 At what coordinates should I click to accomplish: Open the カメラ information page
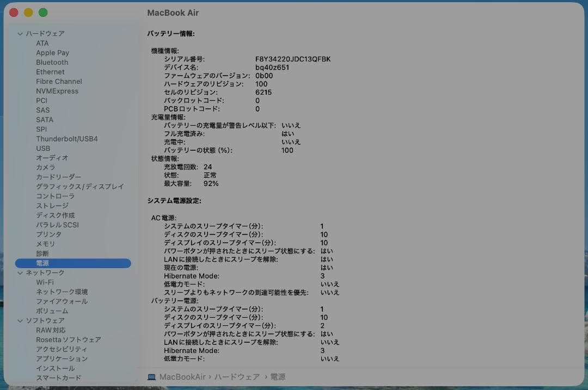45,167
